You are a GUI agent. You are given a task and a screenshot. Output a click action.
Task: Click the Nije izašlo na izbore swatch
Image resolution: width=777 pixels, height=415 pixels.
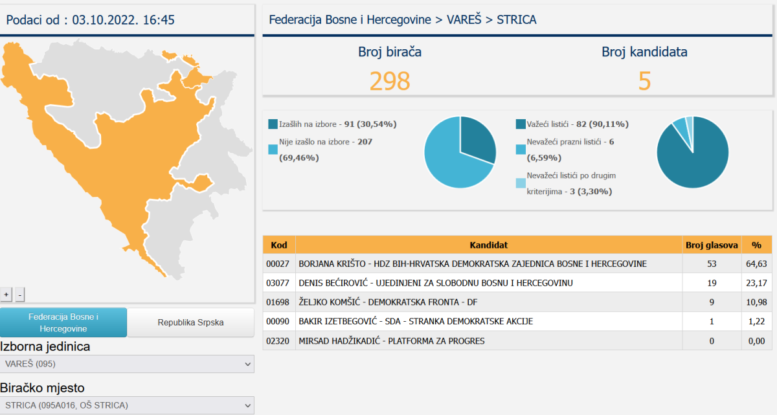click(273, 150)
